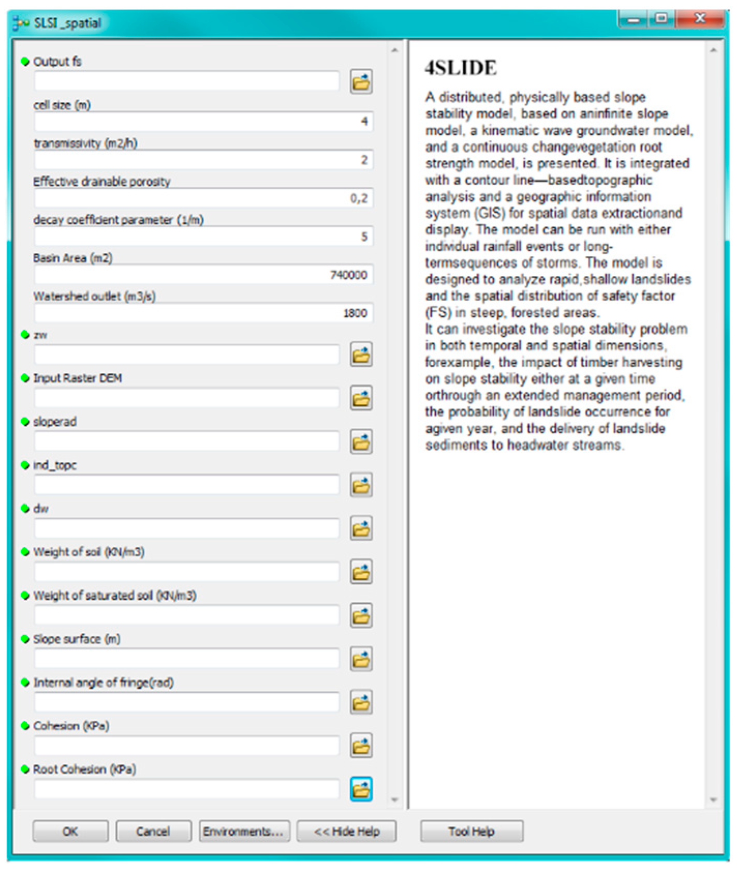Click the Input Raster DEM field

[187, 398]
